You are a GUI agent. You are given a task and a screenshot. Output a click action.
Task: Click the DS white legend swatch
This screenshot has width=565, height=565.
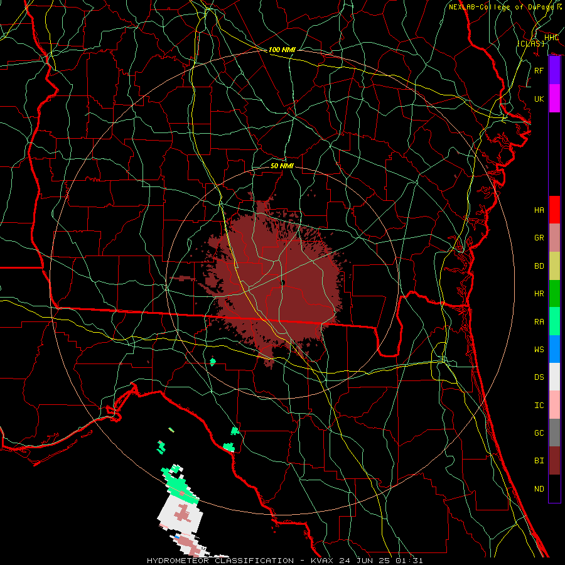[x=554, y=377]
